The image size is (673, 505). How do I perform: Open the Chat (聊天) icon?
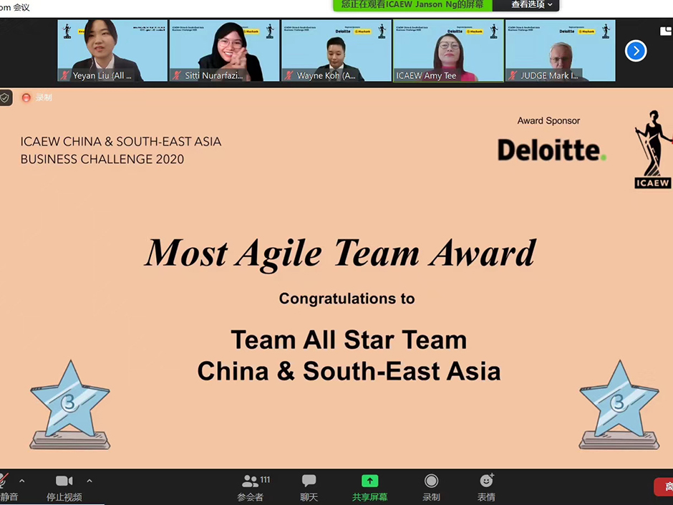click(309, 481)
